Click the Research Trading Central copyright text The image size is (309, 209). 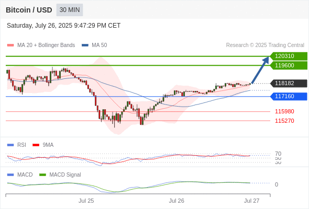[x=265, y=45]
